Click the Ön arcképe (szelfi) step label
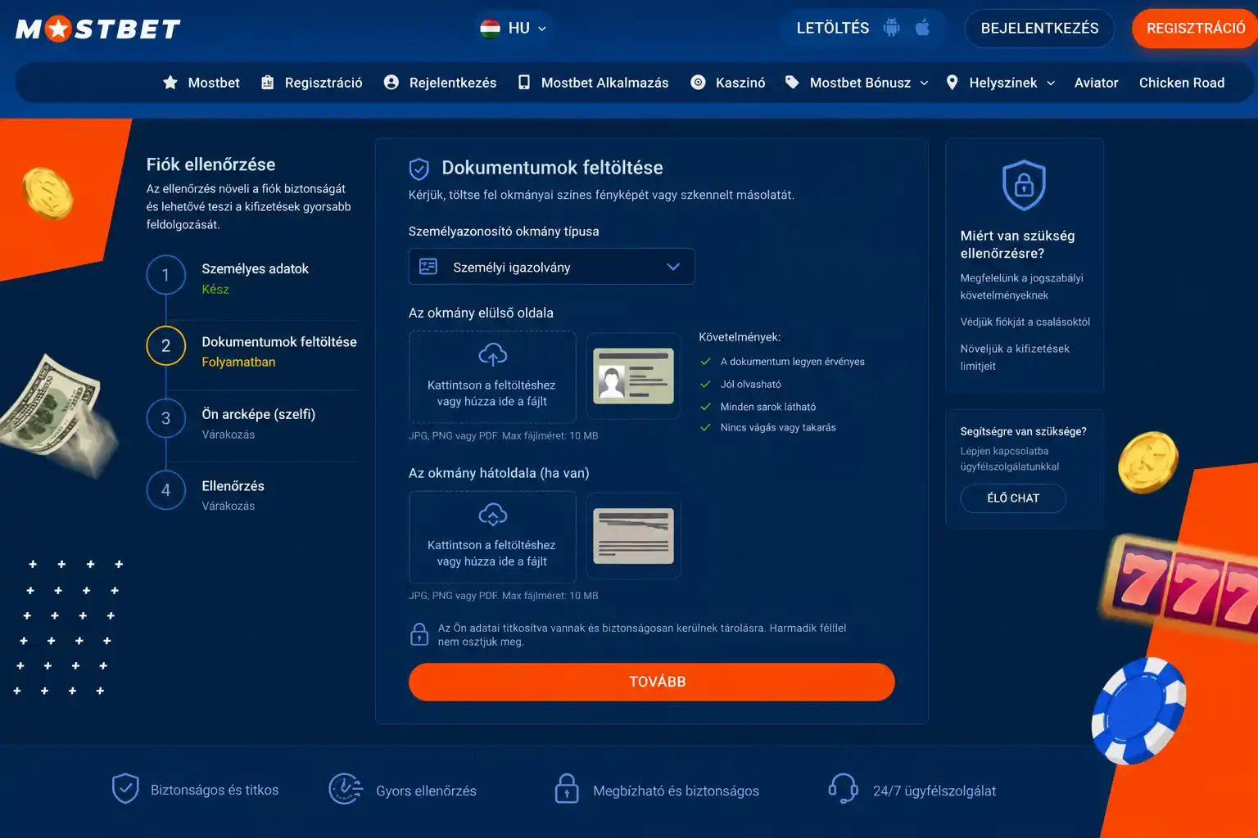This screenshot has width=1258, height=838. [x=259, y=414]
